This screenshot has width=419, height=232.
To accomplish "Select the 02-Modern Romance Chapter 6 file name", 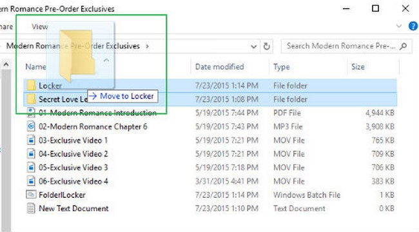I will pos(93,126).
